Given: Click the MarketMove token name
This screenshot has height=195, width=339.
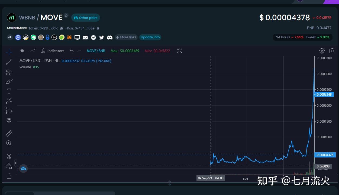Looking at the screenshot, I should [x=17, y=28].
